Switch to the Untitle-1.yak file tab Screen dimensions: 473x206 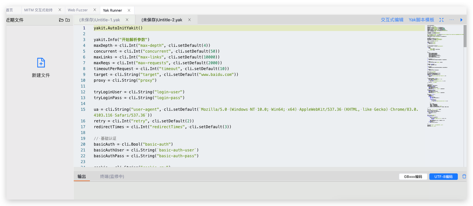(100, 20)
